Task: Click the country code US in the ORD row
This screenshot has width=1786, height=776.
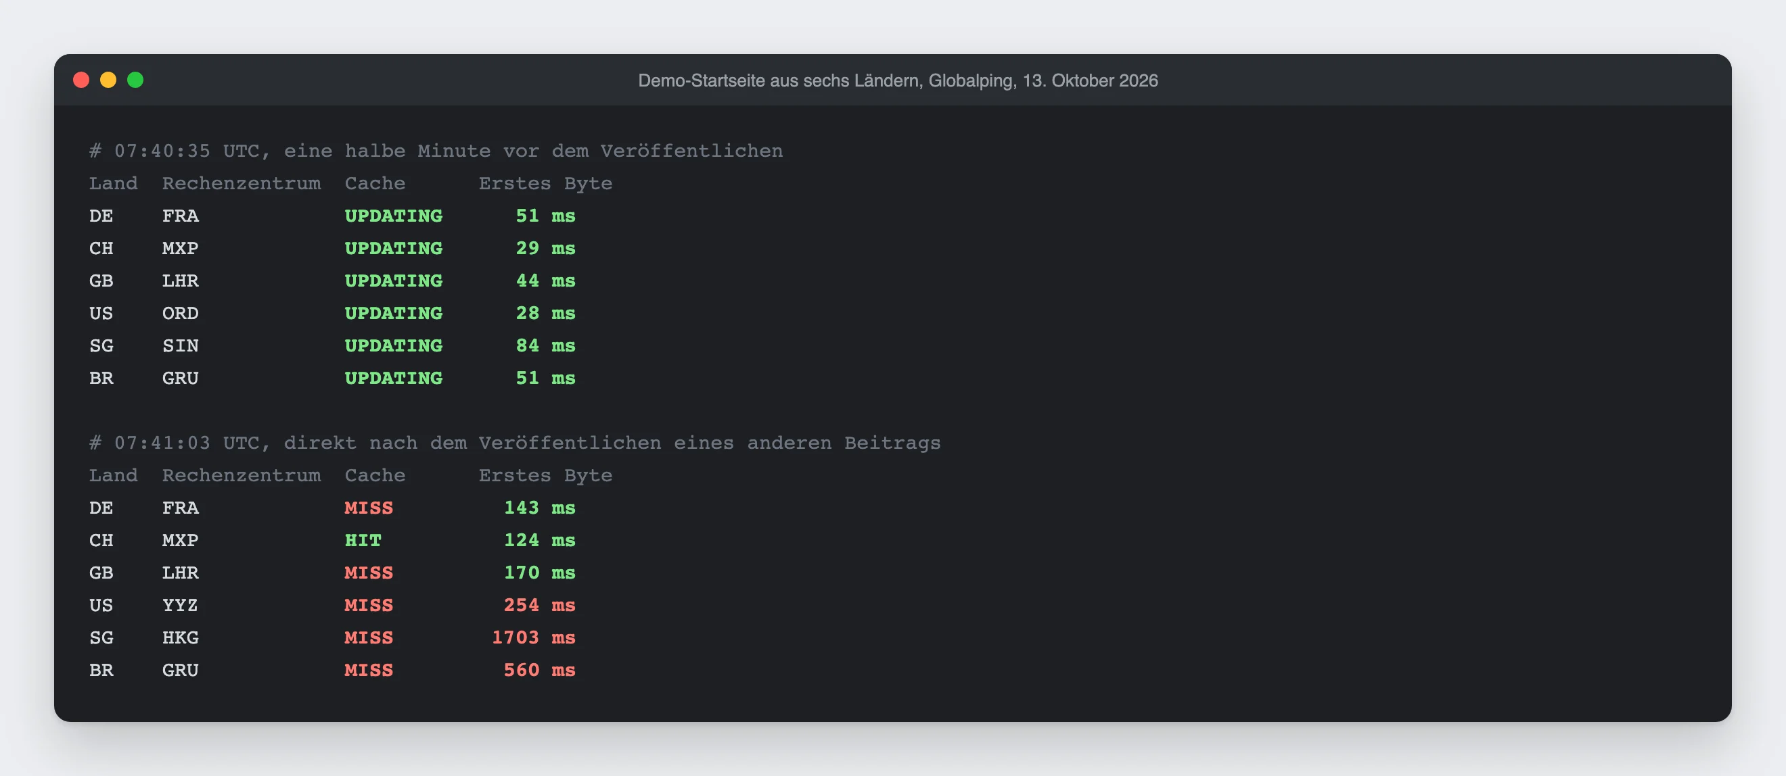Action: (101, 313)
